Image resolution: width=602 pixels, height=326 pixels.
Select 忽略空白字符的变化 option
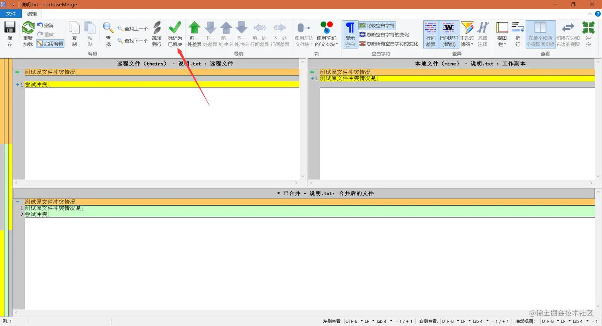point(384,35)
